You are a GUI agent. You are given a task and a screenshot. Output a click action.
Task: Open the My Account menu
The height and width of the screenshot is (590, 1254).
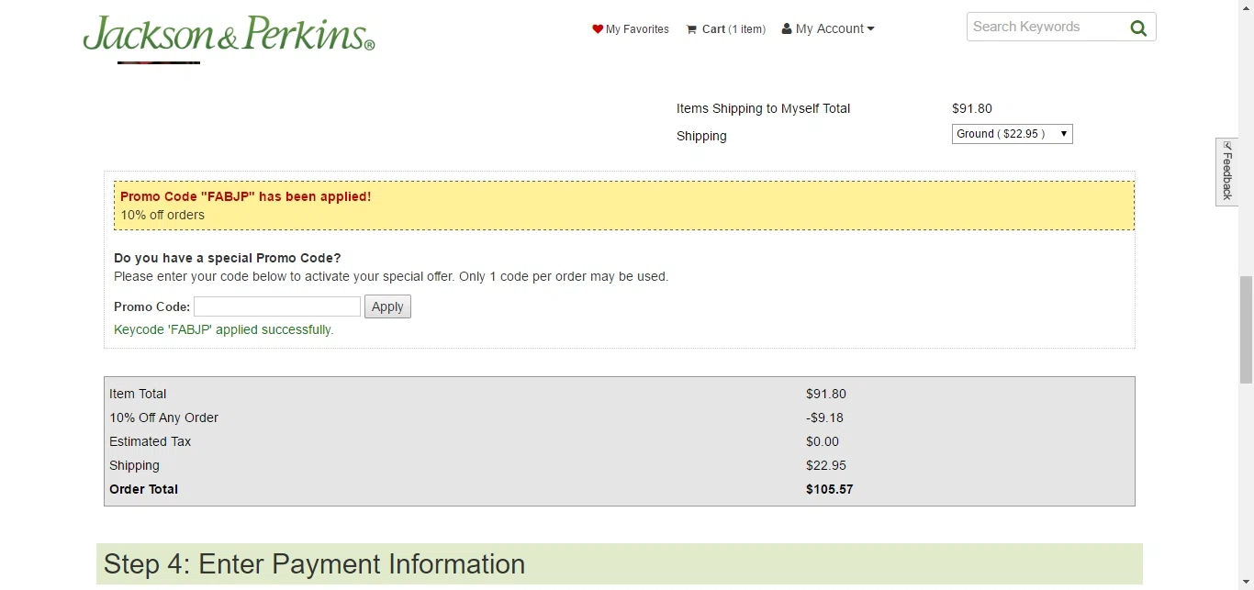click(x=828, y=28)
